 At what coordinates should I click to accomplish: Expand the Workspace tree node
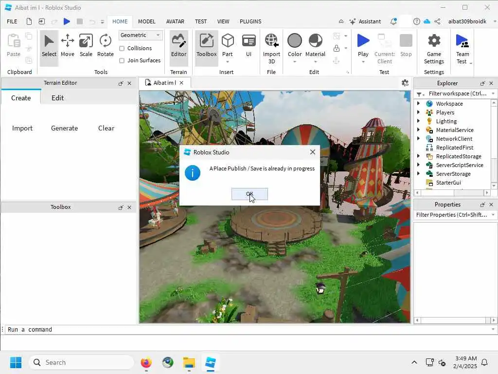click(418, 103)
